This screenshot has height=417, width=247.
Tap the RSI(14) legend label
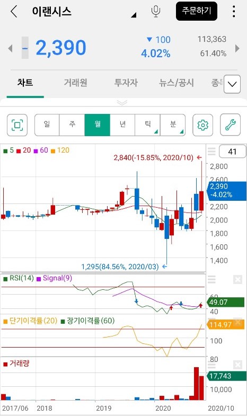point(19,279)
